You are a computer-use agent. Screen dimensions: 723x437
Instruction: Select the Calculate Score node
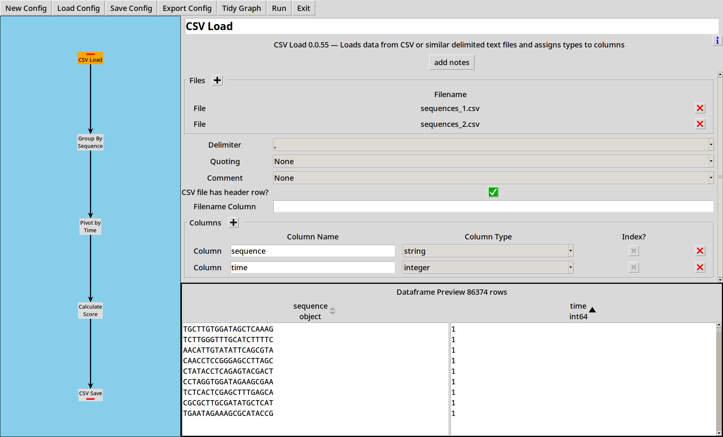(90, 311)
